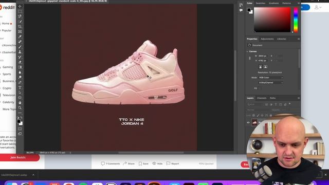Switch to the Channels tab
The height and width of the screenshot is (185, 329).
262,98
